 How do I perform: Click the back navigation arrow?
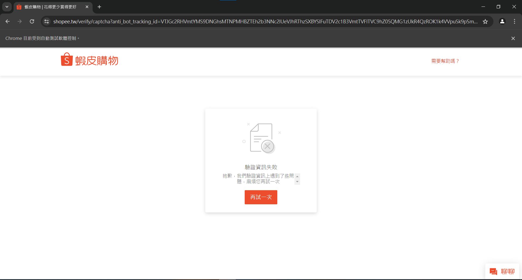[x=7, y=21]
